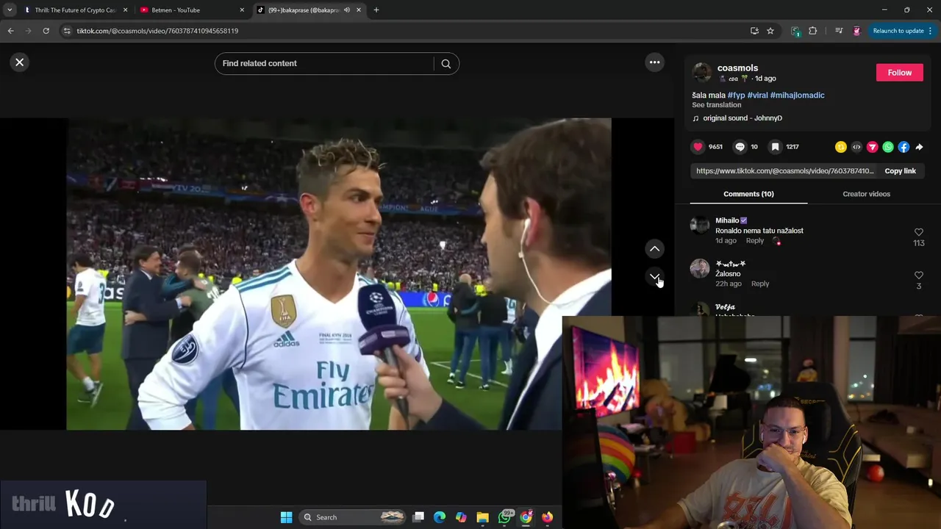941x529 pixels.
Task: Open a new browser tab
Action: (x=376, y=10)
